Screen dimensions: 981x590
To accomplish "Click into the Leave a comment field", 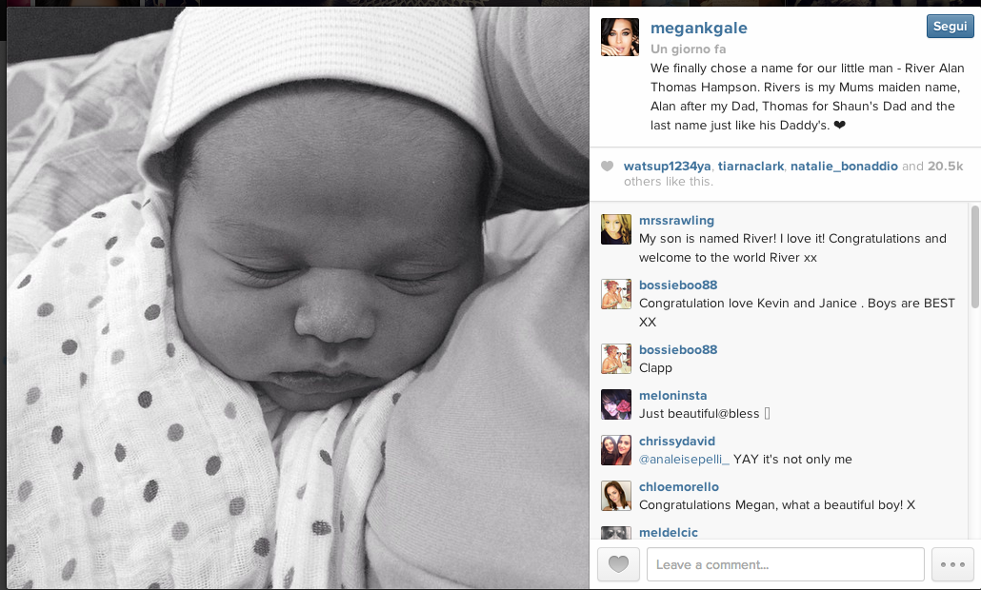I will [x=785, y=564].
